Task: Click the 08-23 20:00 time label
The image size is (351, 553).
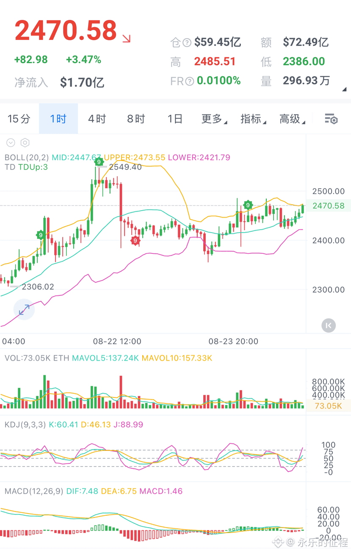Action: pyautogui.click(x=233, y=341)
